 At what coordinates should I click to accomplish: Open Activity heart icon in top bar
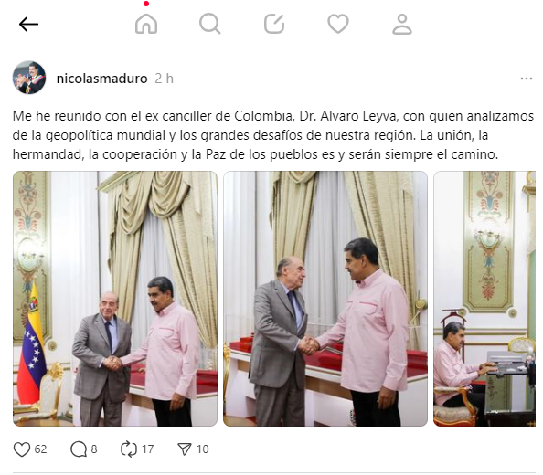(338, 24)
